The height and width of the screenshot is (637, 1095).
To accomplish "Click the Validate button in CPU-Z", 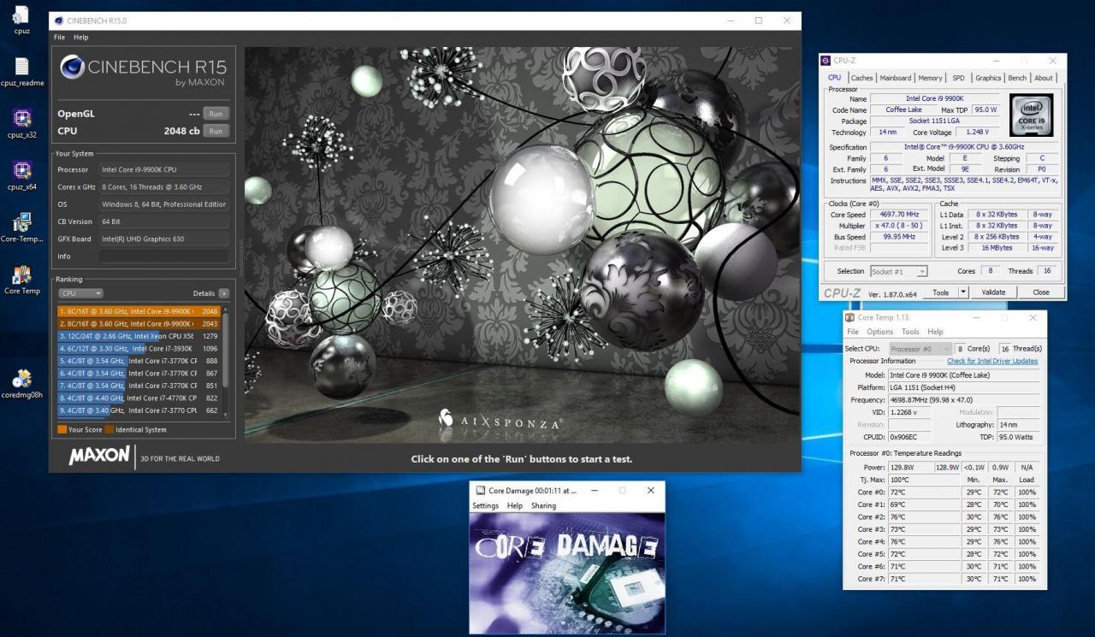I will pyautogui.click(x=993, y=292).
